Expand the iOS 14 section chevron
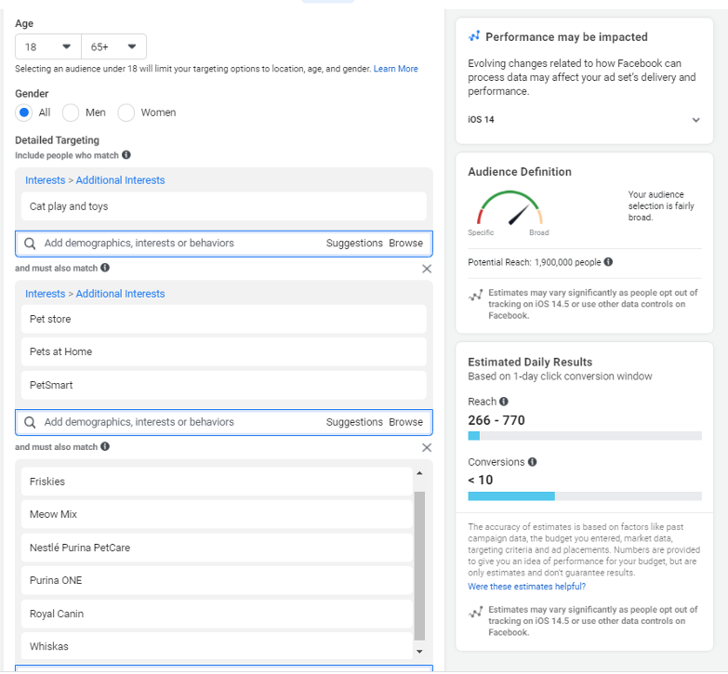 pos(695,120)
